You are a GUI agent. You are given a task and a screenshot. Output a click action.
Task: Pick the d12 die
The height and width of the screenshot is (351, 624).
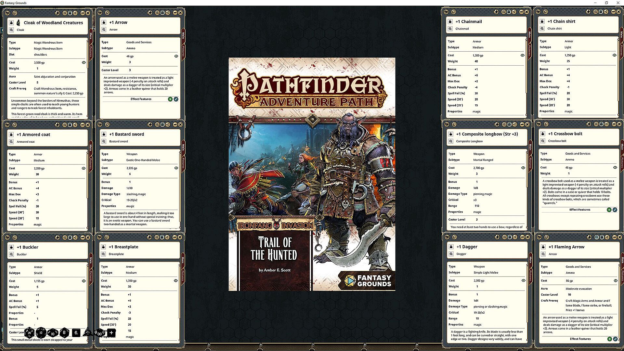[41, 332]
